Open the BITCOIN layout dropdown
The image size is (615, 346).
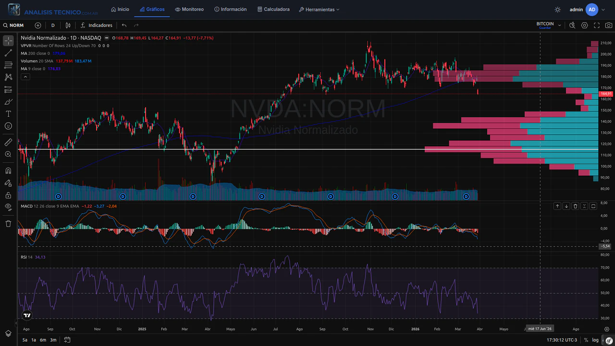(559, 25)
